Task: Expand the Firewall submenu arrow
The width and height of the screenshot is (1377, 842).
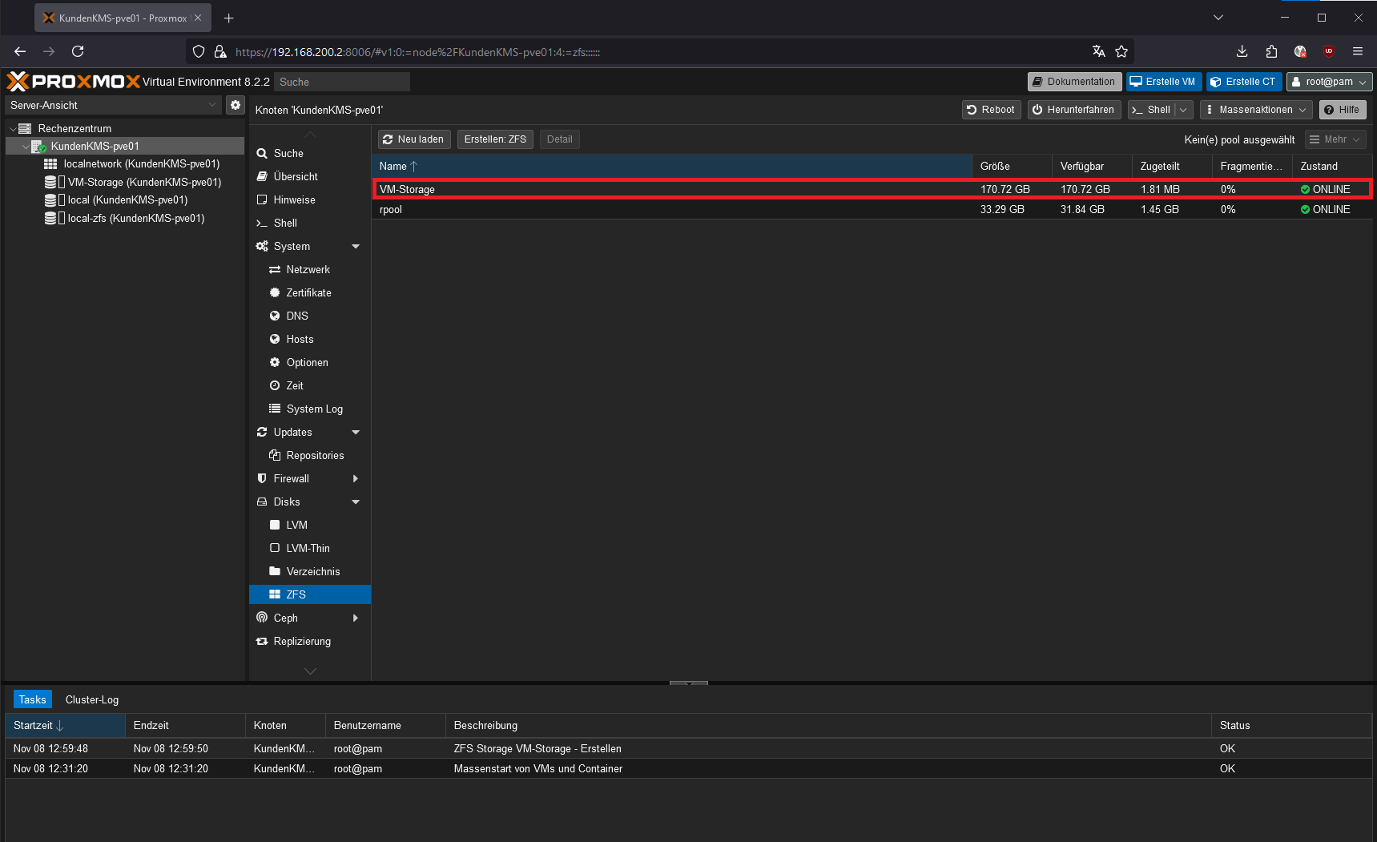Action: (356, 479)
